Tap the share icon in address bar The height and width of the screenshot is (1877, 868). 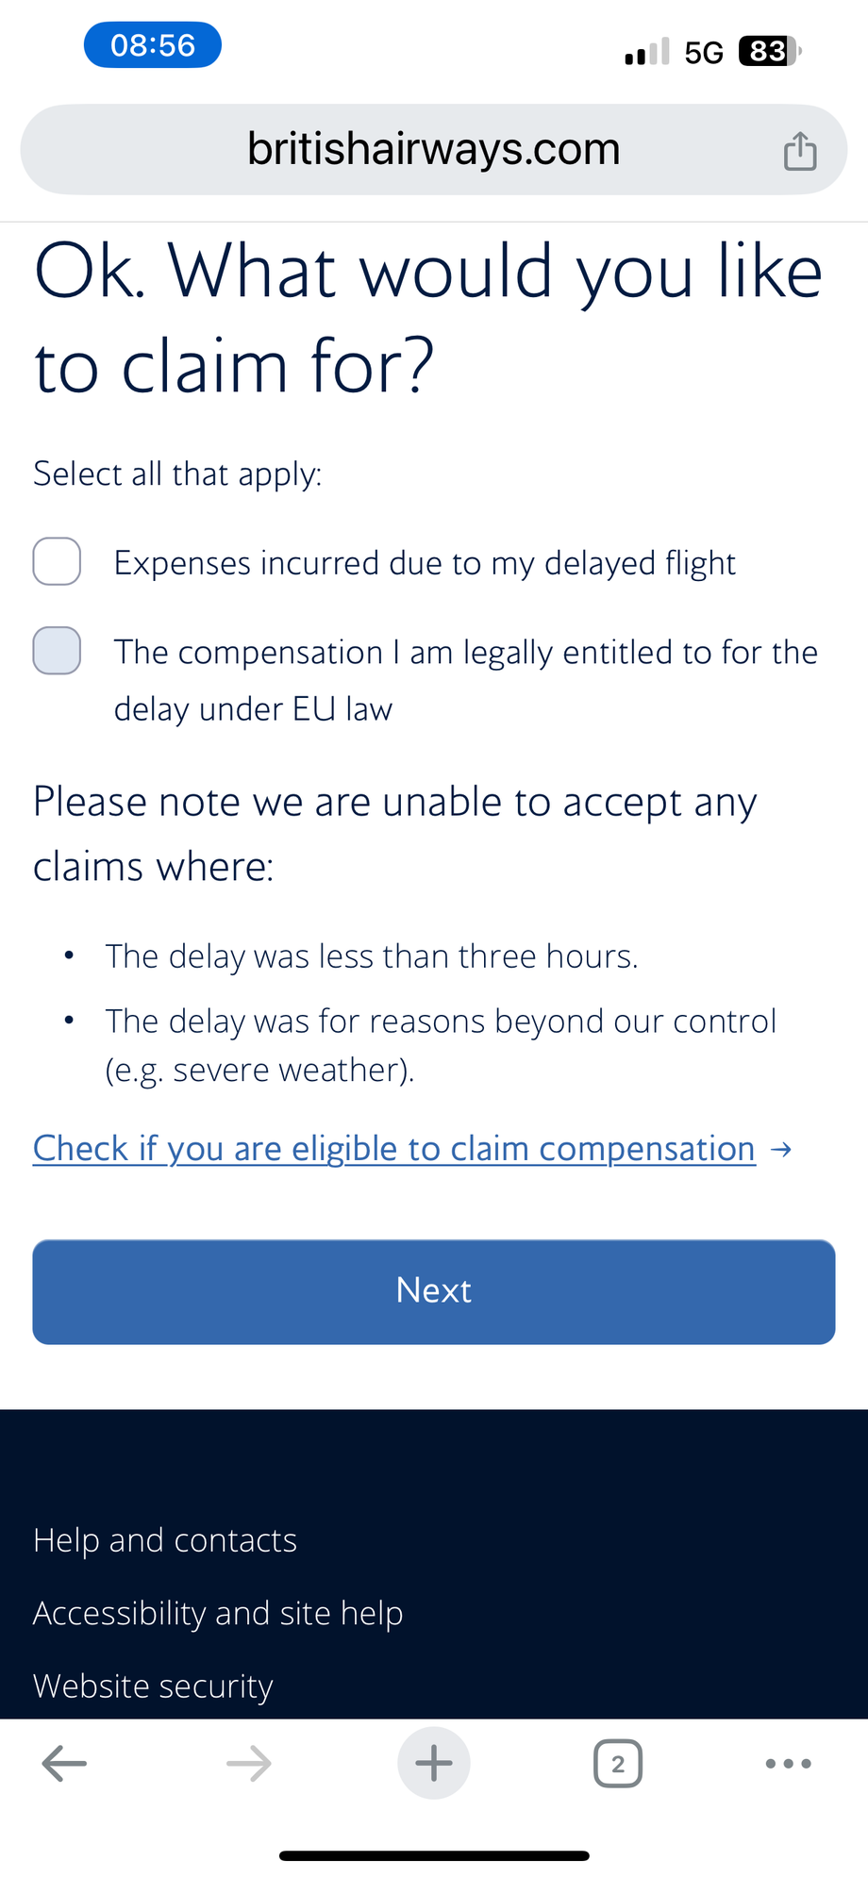(800, 151)
